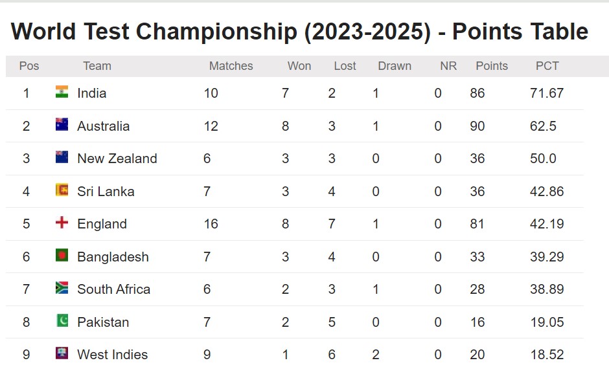Click the Bangladesh flag icon
This screenshot has height=387, width=609.
62,256
